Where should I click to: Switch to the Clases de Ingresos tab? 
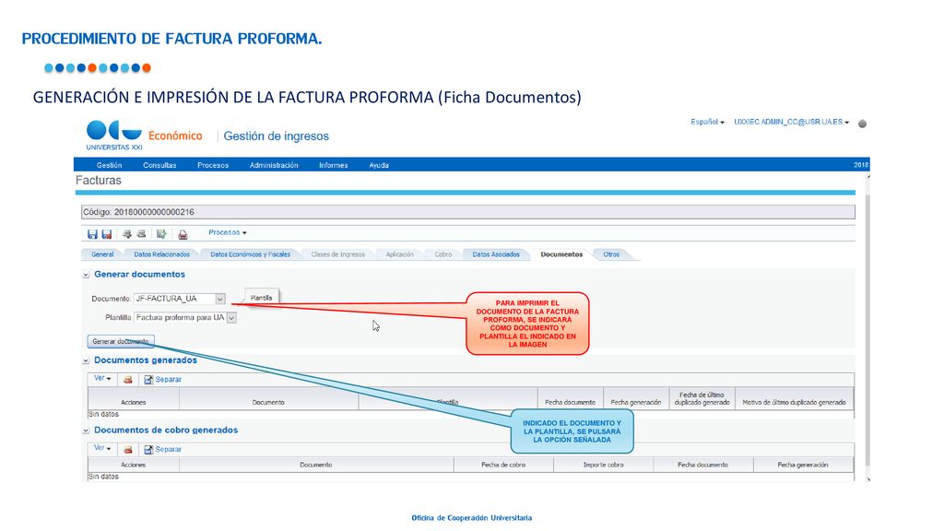click(x=338, y=254)
